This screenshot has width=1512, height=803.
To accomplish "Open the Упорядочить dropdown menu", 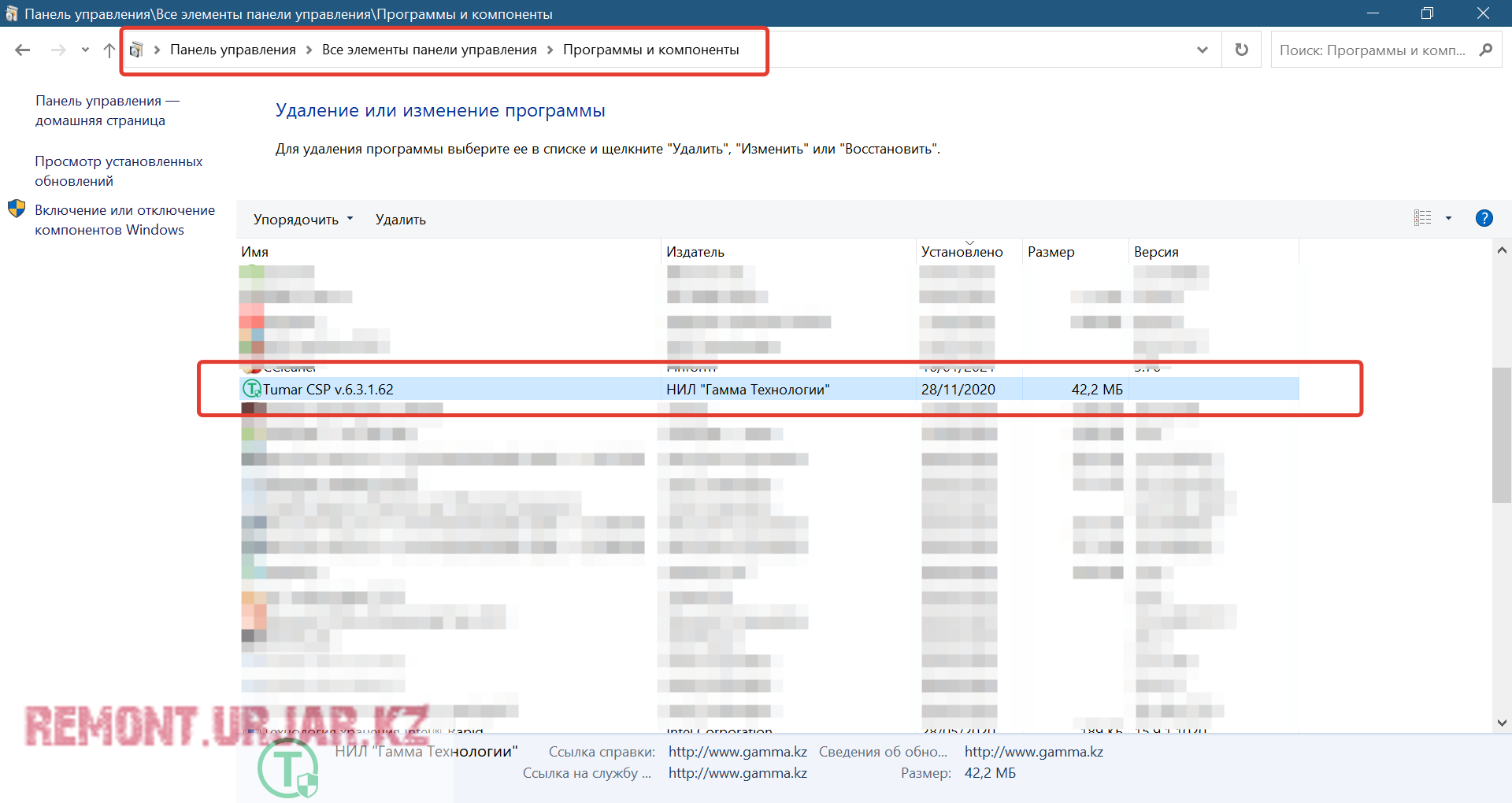I will coord(302,219).
